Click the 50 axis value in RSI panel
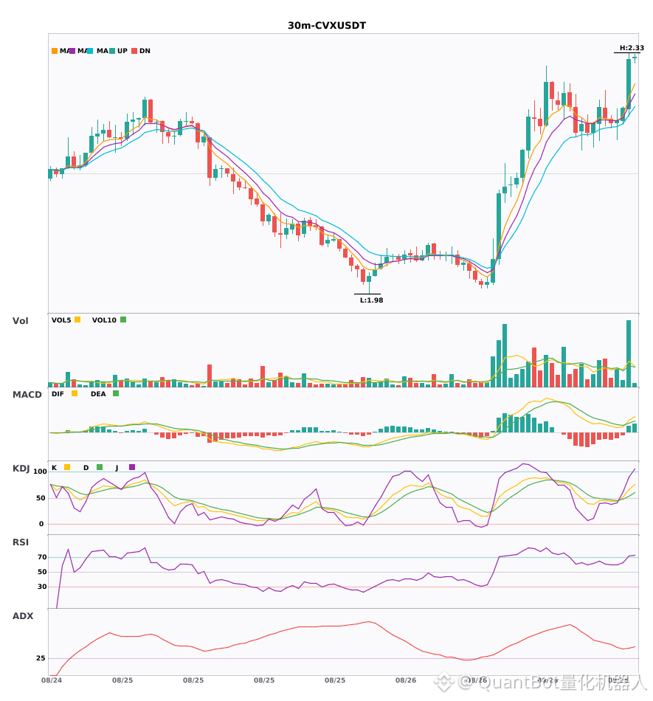 [42, 572]
